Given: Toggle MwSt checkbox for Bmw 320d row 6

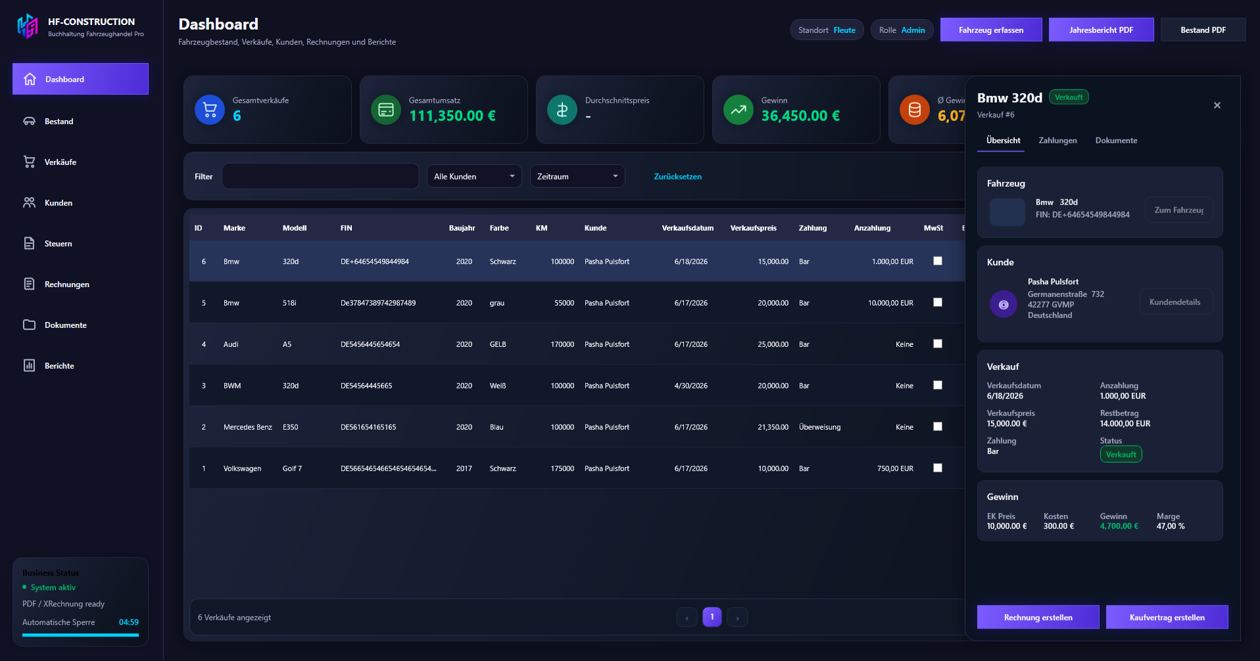Looking at the screenshot, I should [938, 261].
